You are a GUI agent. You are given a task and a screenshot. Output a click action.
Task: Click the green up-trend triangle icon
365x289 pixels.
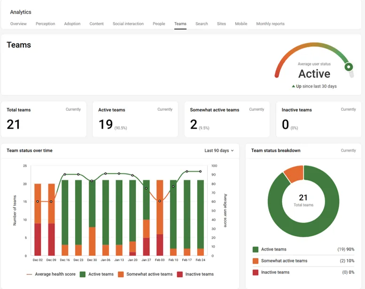[293, 86]
